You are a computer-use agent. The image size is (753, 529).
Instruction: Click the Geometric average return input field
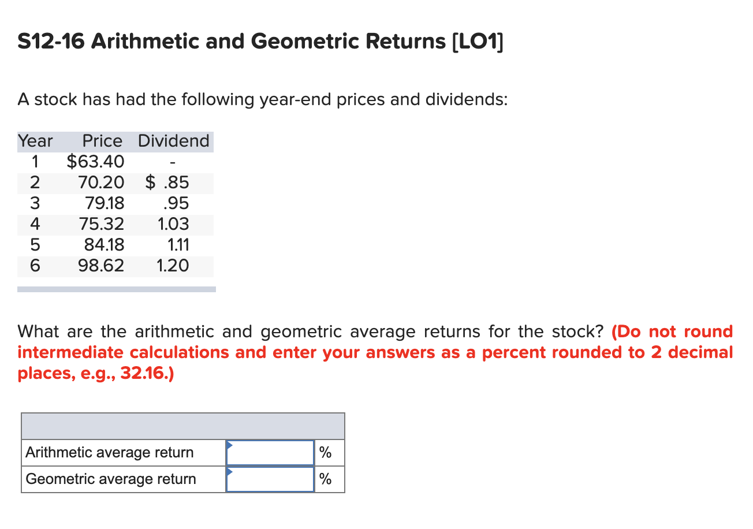point(270,479)
